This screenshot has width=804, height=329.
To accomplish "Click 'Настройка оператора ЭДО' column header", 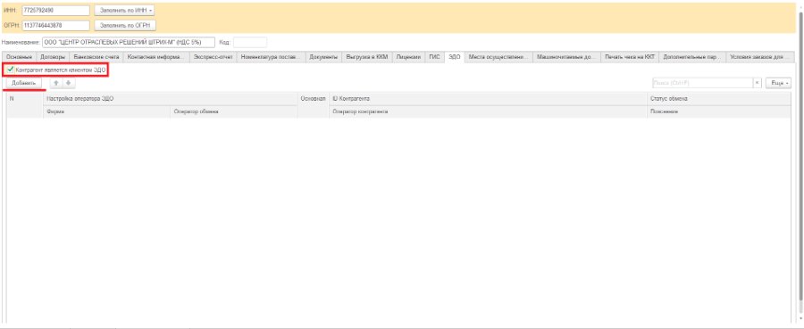I will coord(170,98).
